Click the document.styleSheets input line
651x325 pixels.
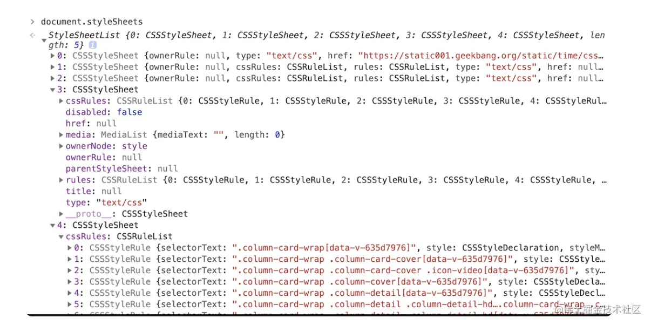coord(92,22)
